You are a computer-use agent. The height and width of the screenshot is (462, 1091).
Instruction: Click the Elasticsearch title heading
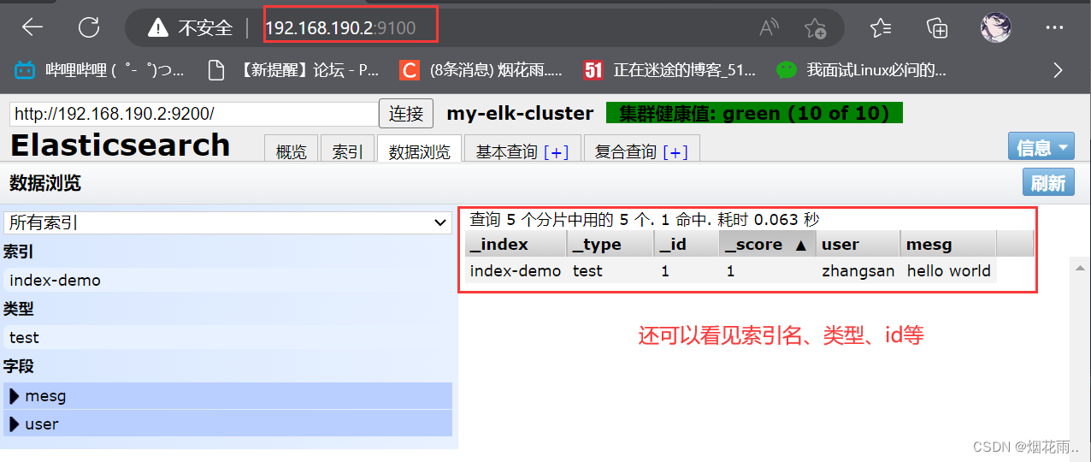[120, 145]
